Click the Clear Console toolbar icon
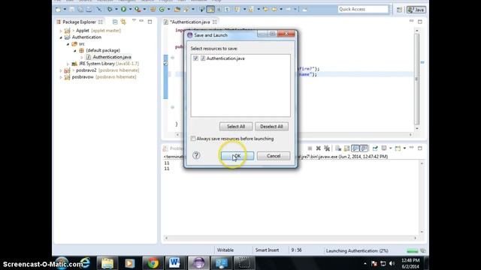The height and width of the screenshot is (270, 481). pos(338,148)
